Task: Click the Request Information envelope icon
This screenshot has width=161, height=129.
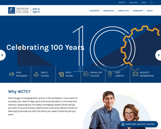Action: [136, 74]
